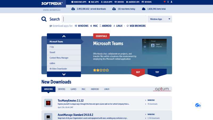Viewport: 213px width, 120px height.
Task: Click the Optum advertisement logo
Action: [162, 89]
